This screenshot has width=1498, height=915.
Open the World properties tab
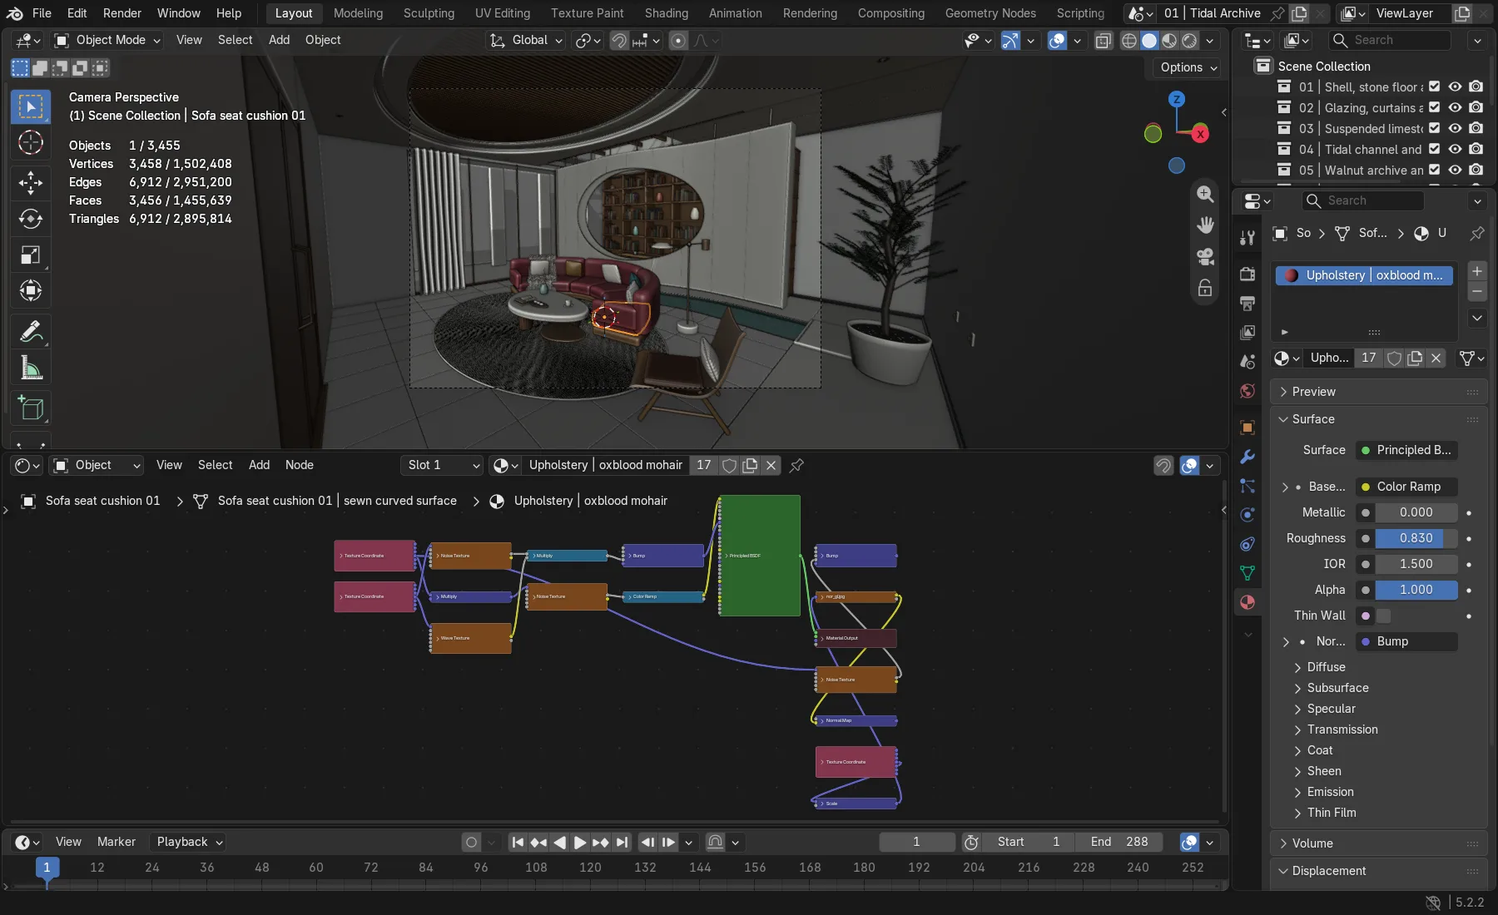coord(1247,390)
